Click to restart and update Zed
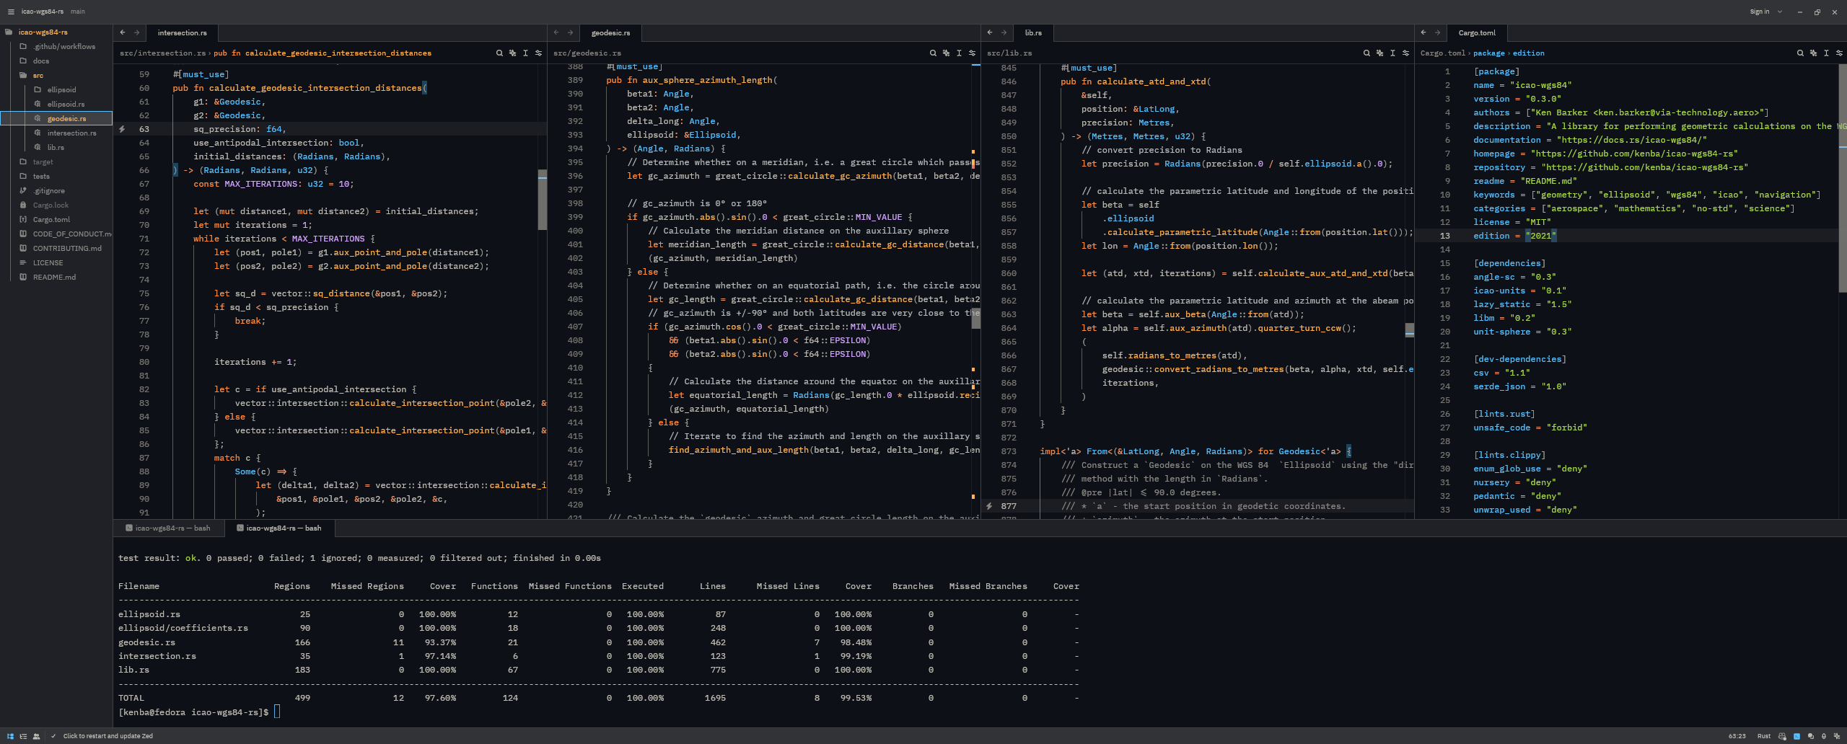This screenshot has height=744, width=1847. pos(107,736)
